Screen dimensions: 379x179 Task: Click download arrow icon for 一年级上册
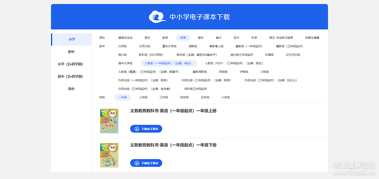click(x=137, y=129)
